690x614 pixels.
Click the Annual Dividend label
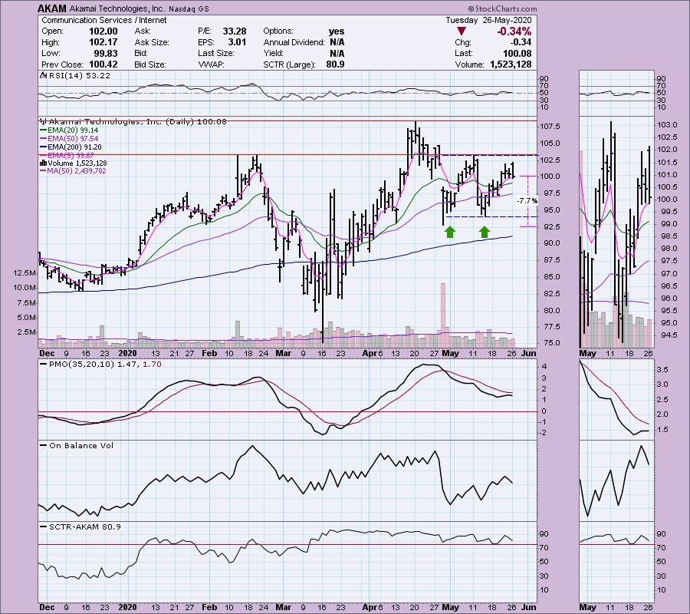(294, 42)
